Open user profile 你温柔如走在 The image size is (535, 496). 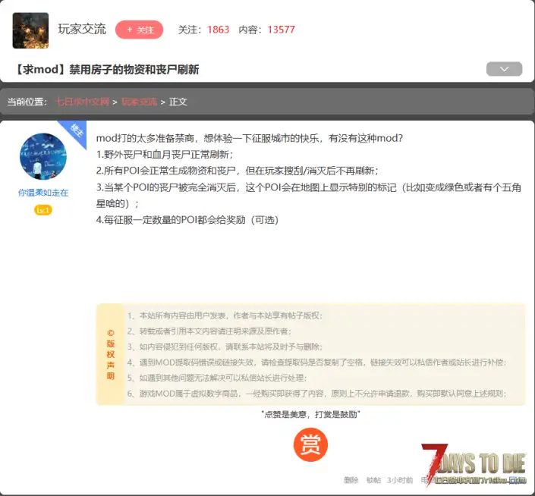[x=43, y=193]
